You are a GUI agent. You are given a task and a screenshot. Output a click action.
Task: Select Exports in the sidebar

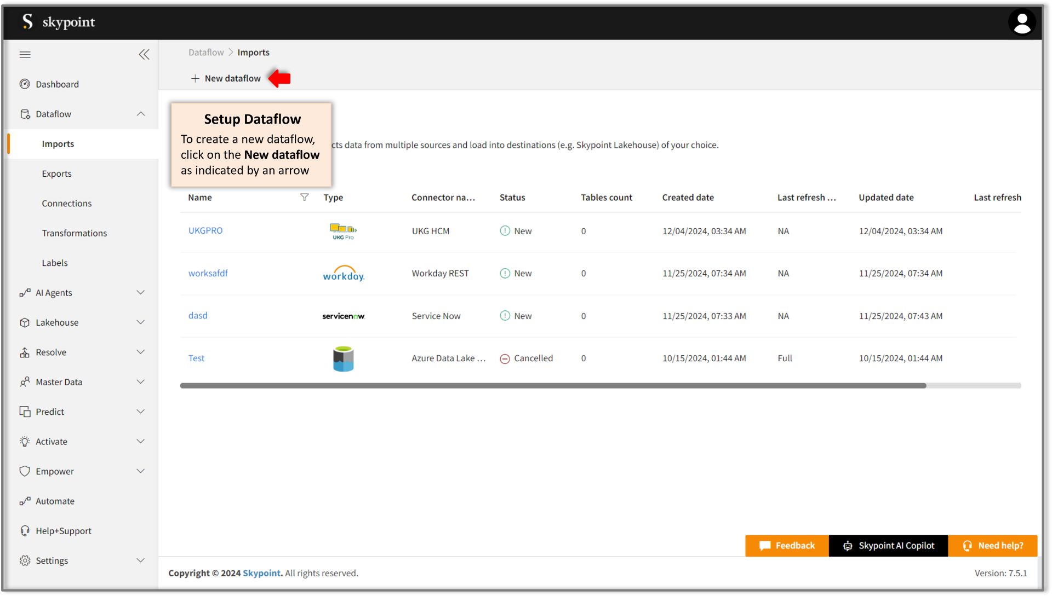tap(57, 173)
